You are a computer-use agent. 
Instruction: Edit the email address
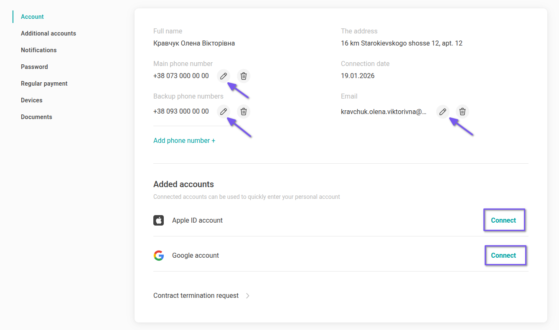(442, 112)
